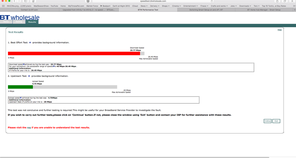The width and height of the screenshot is (296, 158).
Task: Open MyFitnessPal.com bookmark
Action: click(x=76, y=6)
